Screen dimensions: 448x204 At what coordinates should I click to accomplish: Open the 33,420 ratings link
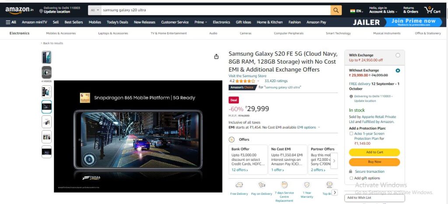pos(276,81)
